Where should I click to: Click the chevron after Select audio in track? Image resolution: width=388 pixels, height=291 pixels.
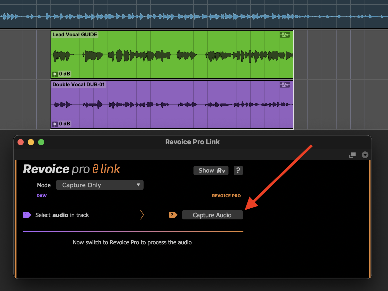[142, 215]
